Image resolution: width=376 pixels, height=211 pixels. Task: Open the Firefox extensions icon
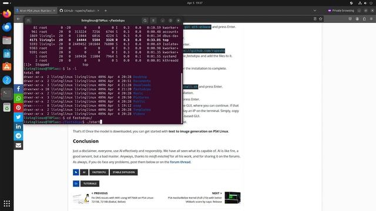coord(364,19)
